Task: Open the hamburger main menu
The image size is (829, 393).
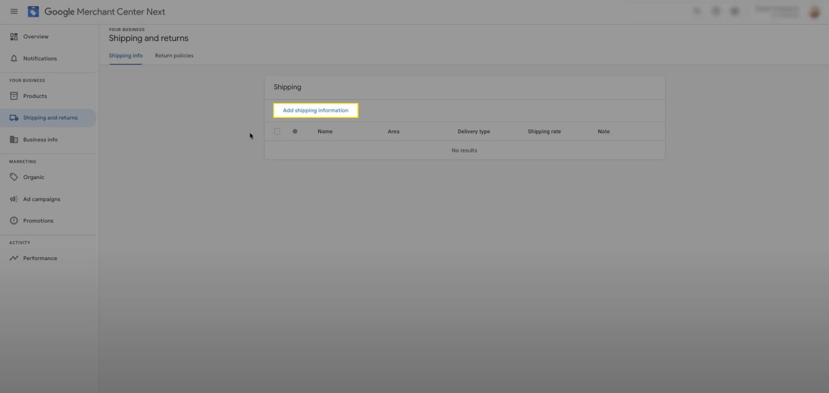Action: (x=14, y=11)
